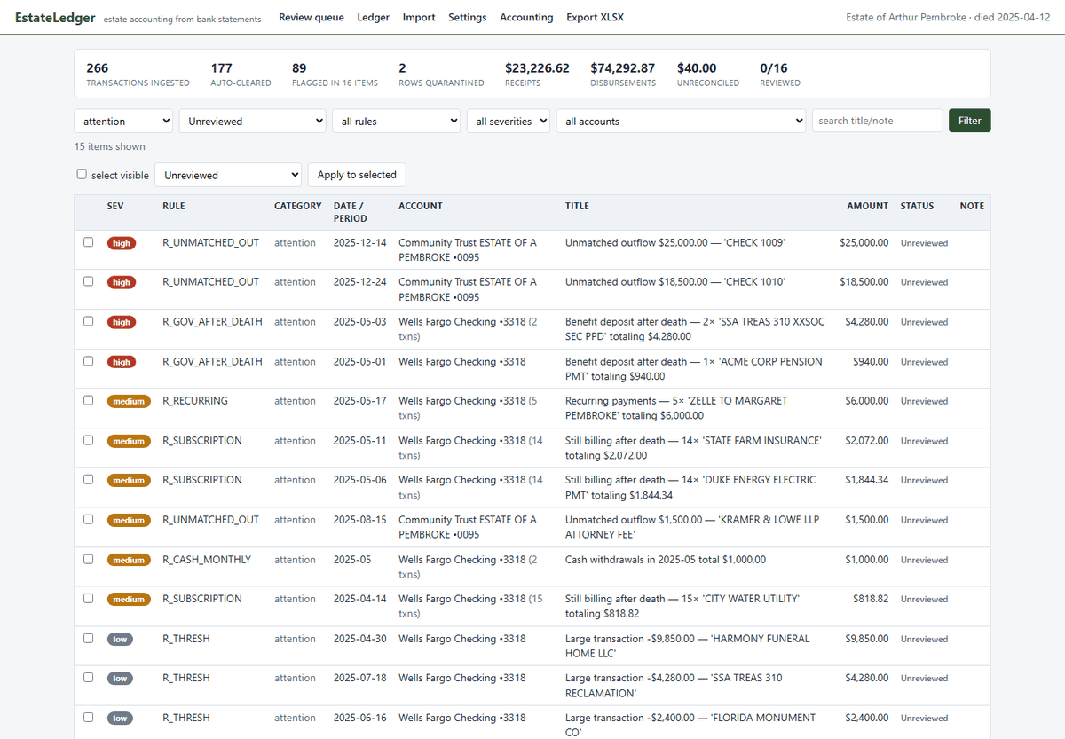Click the '15 items shown' text
Screen dimensions: 1065x739
point(110,146)
